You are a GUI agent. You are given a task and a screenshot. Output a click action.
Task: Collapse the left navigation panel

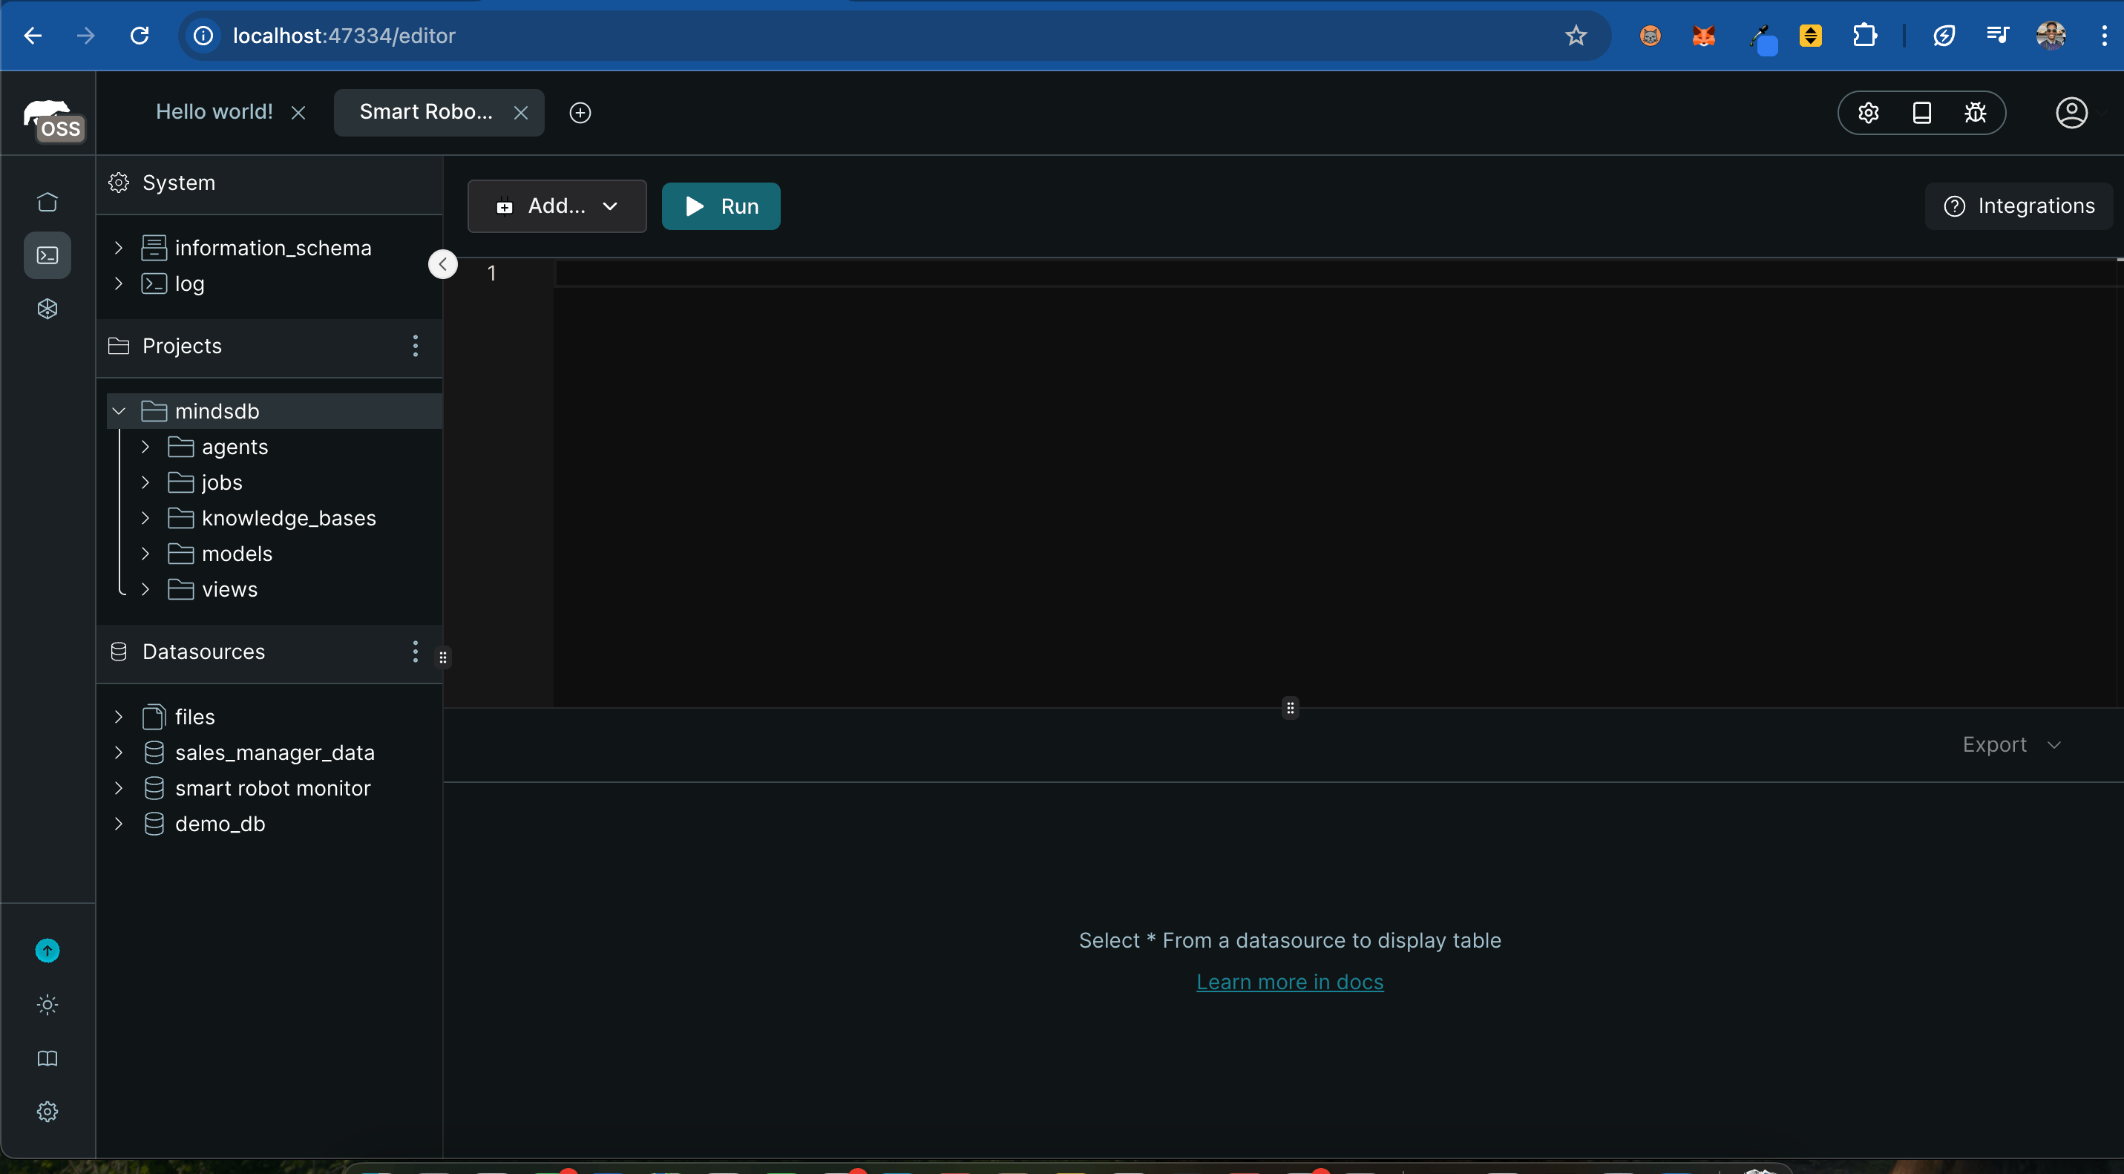[x=443, y=265]
